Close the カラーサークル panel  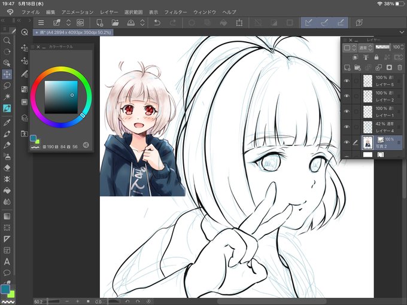tap(38, 47)
